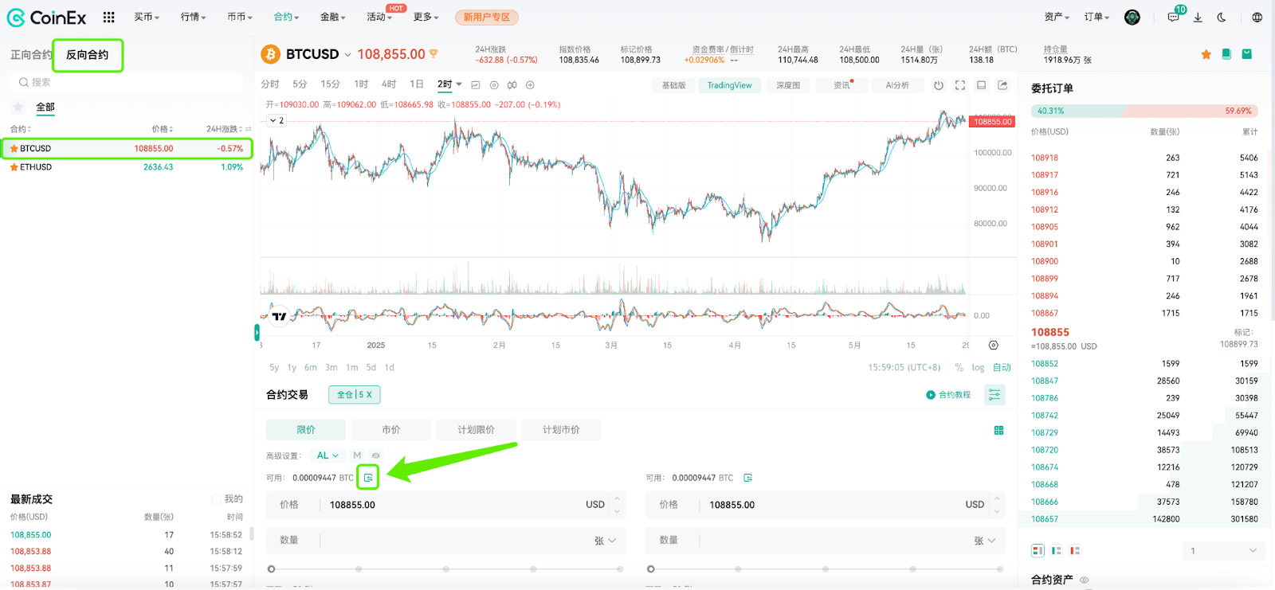Share the chart with the export icon
Viewport: 1275px width, 590px height.
tap(1003, 85)
